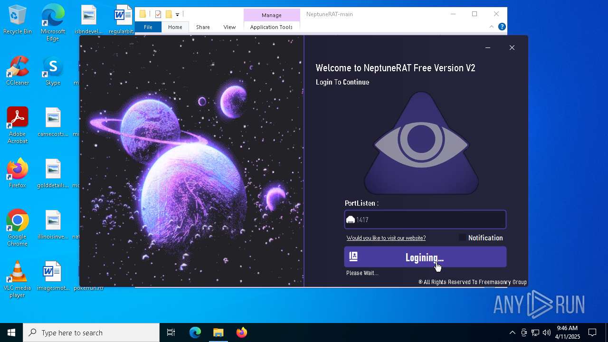This screenshot has width=608, height=342.
Task: Open Firefox from the taskbar
Action: 241,332
